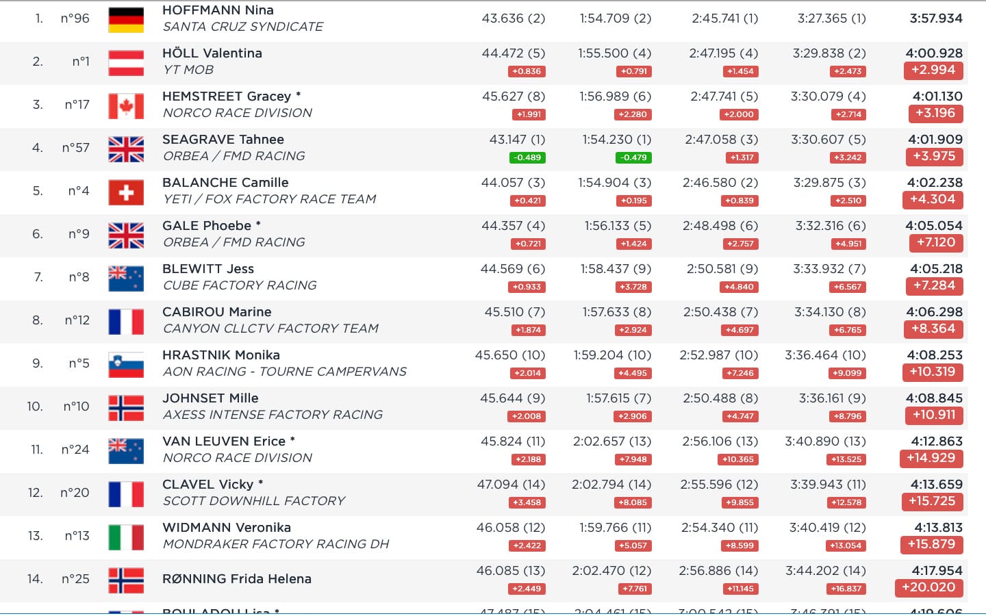Open rider profile for GALE Phoebe
986x616 pixels.
click(207, 226)
